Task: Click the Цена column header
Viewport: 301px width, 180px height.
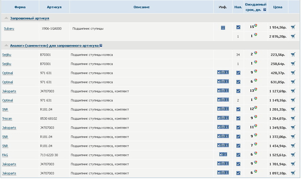Action: 278,7
